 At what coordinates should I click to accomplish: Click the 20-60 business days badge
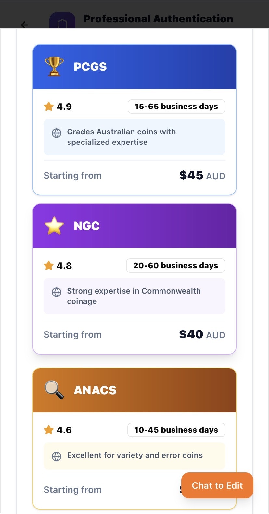[x=176, y=266]
